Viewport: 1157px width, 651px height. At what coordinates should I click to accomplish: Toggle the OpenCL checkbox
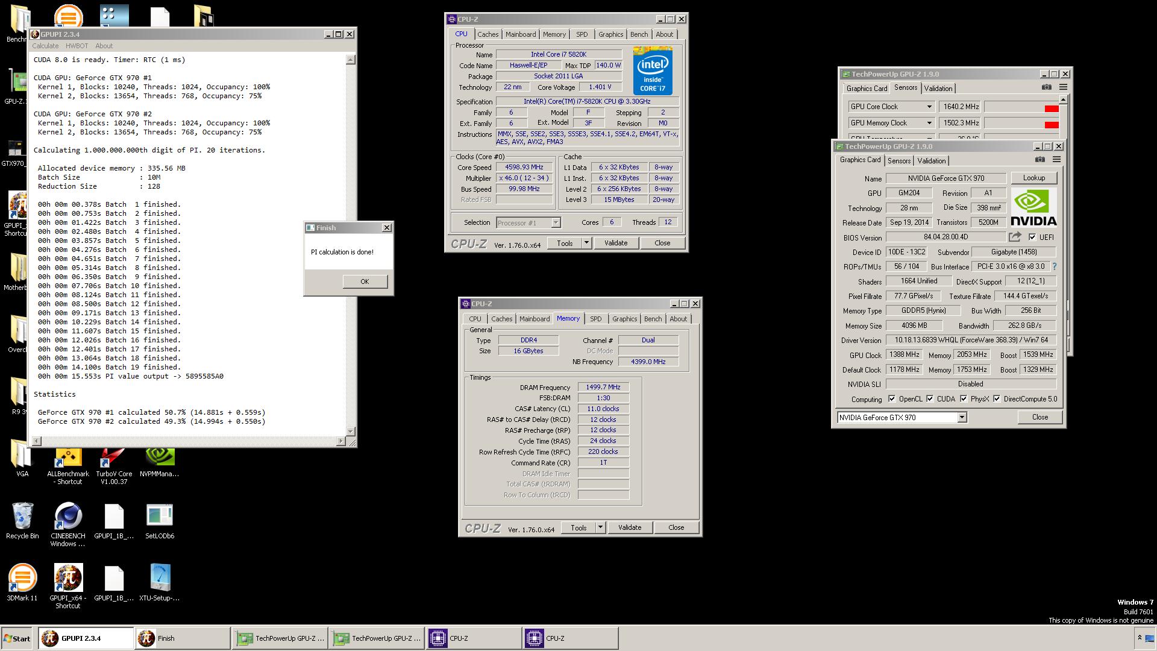pos(892,398)
